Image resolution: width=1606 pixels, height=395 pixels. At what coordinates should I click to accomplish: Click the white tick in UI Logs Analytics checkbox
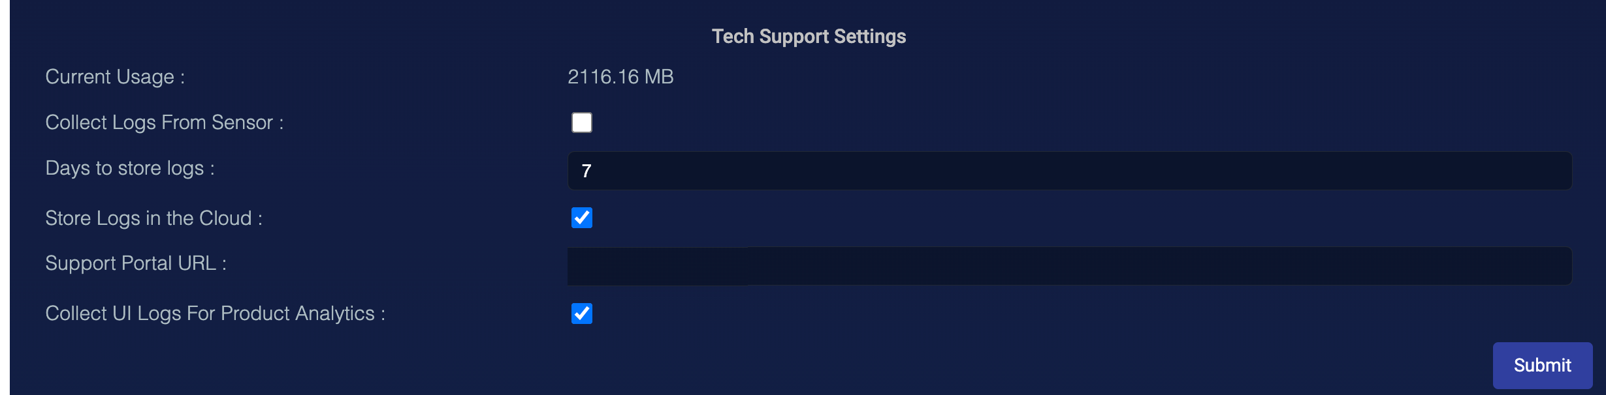point(582,314)
